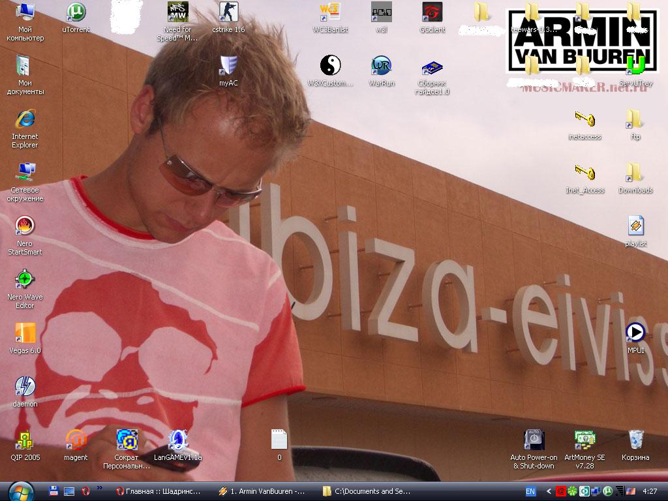Open the Корзина recycle bin

pos(635,446)
